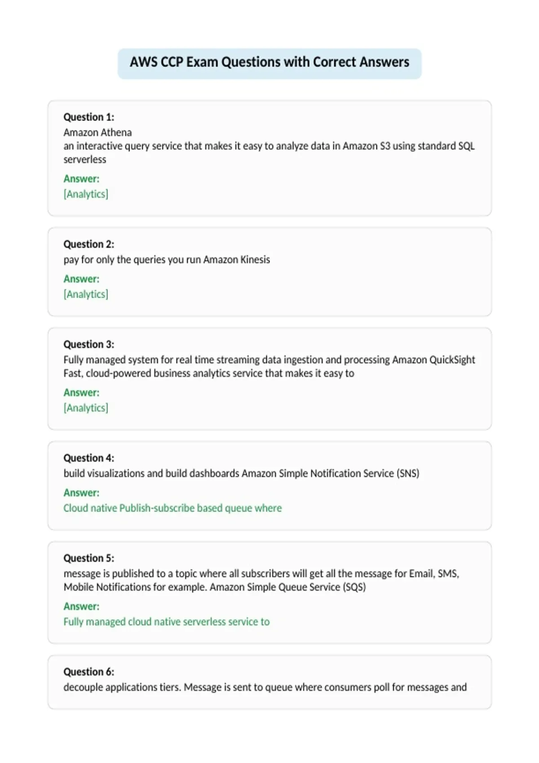
Task: Select the Question 1 heading
Action: 89,117
